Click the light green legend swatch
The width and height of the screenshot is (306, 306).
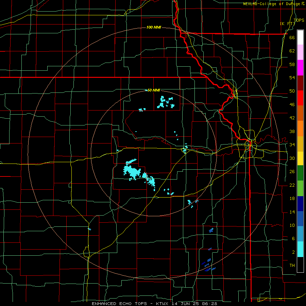(x=300, y=188)
